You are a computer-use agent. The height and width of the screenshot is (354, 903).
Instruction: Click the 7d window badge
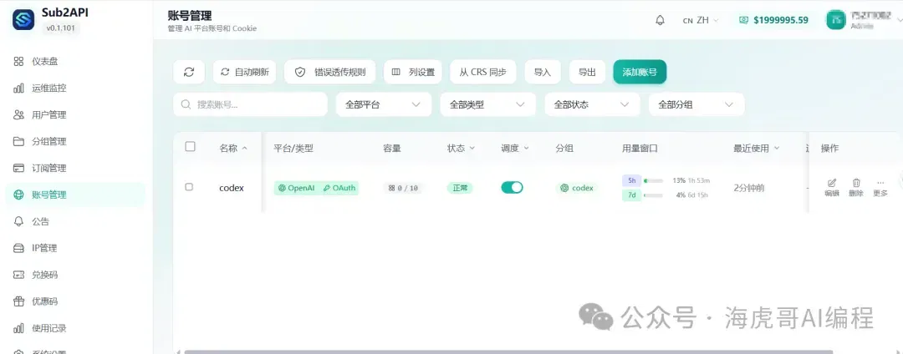[632, 195]
